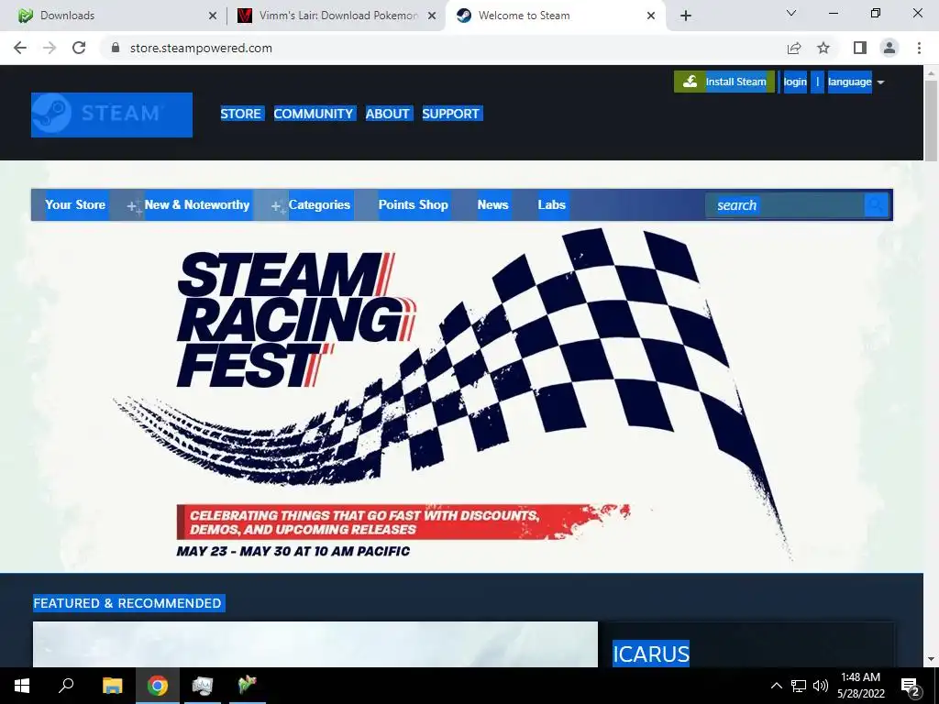The height and width of the screenshot is (704, 939).
Task: Open the tab search chevron in the title bar
Action: [791, 13]
